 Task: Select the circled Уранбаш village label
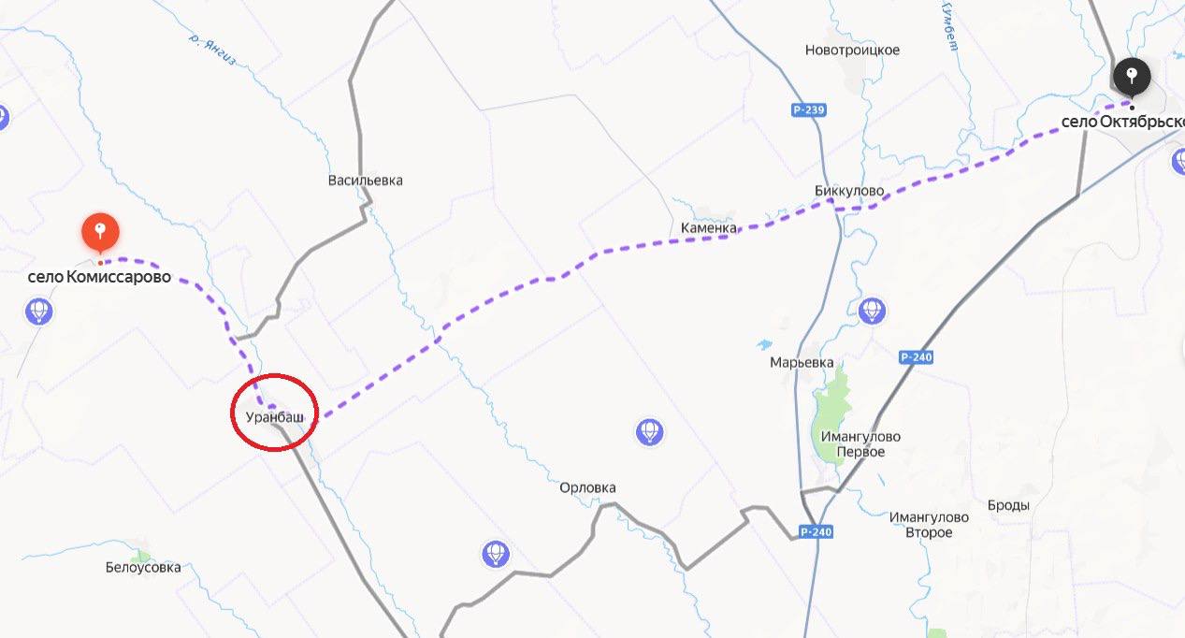275,415
